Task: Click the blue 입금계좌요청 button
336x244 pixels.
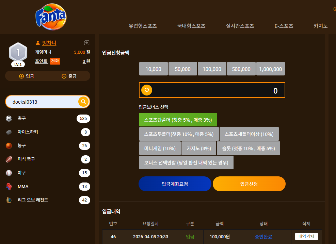Action: [175, 184]
